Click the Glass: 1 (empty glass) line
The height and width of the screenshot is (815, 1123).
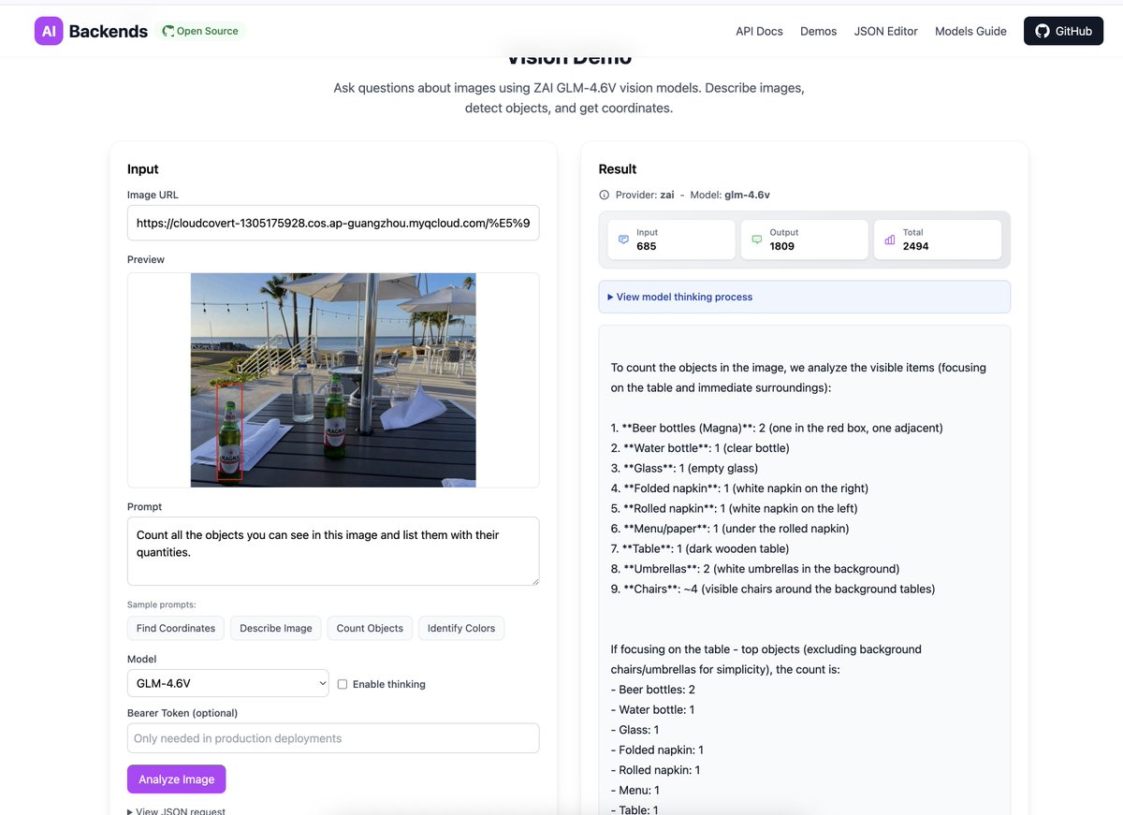[685, 468]
